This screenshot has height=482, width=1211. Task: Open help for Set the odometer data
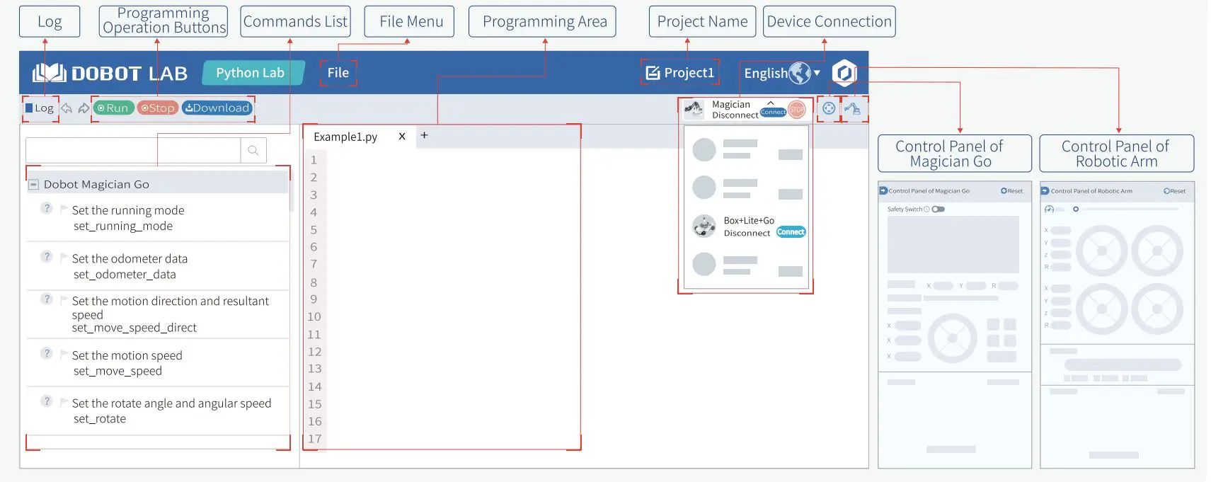tap(47, 256)
